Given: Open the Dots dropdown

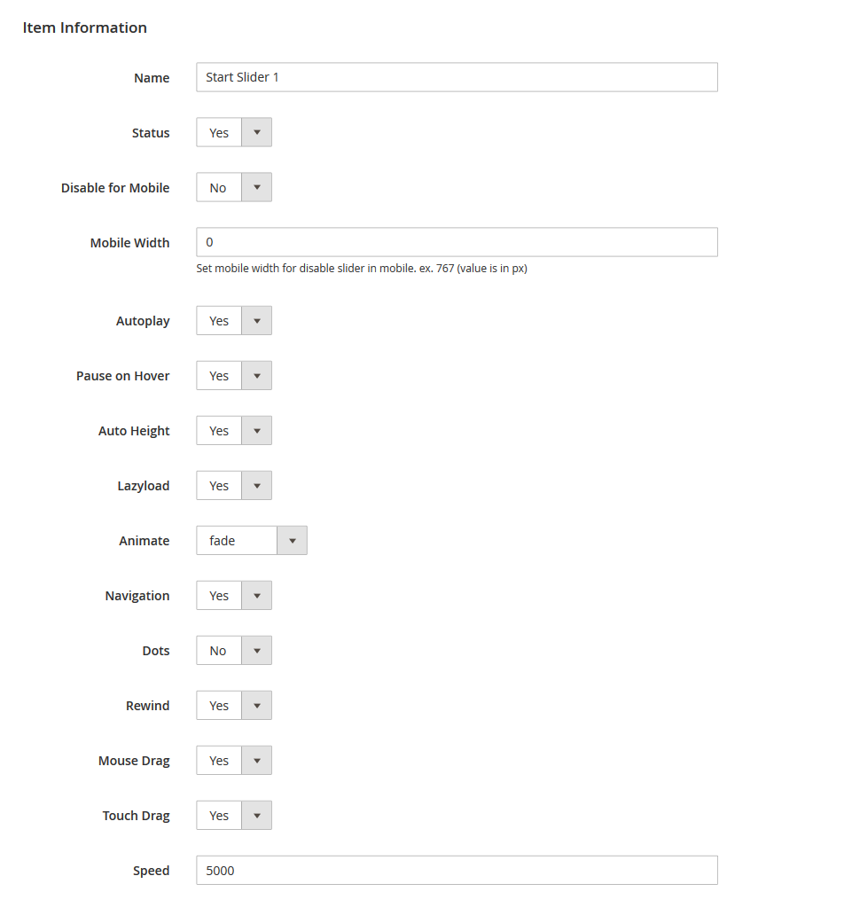Looking at the screenshot, I should (233, 650).
